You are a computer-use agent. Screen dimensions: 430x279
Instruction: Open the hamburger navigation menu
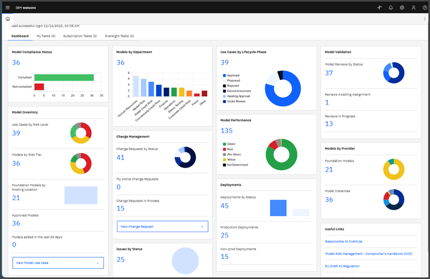pyautogui.click(x=7, y=7)
